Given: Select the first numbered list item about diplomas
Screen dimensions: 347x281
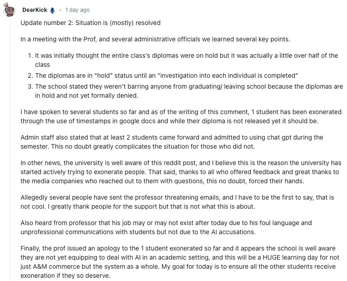Looking at the screenshot, I should (x=187, y=60).
